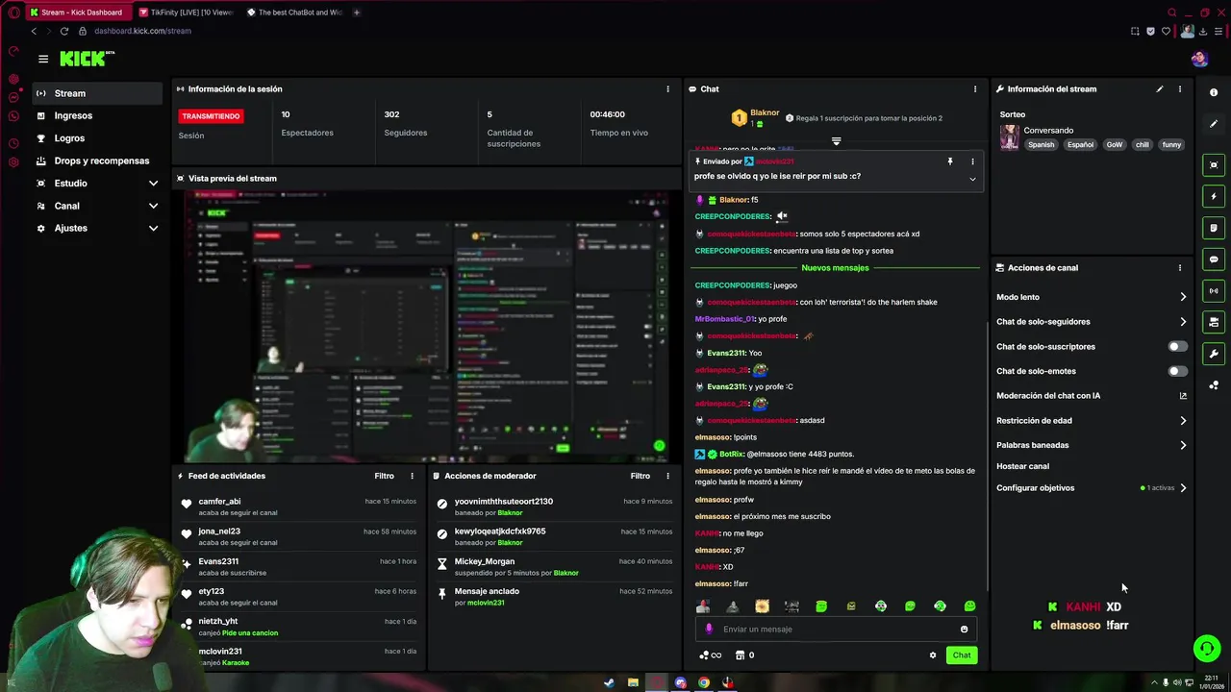
Task: Click Nuevos mensajes divider link
Action: tap(835, 268)
